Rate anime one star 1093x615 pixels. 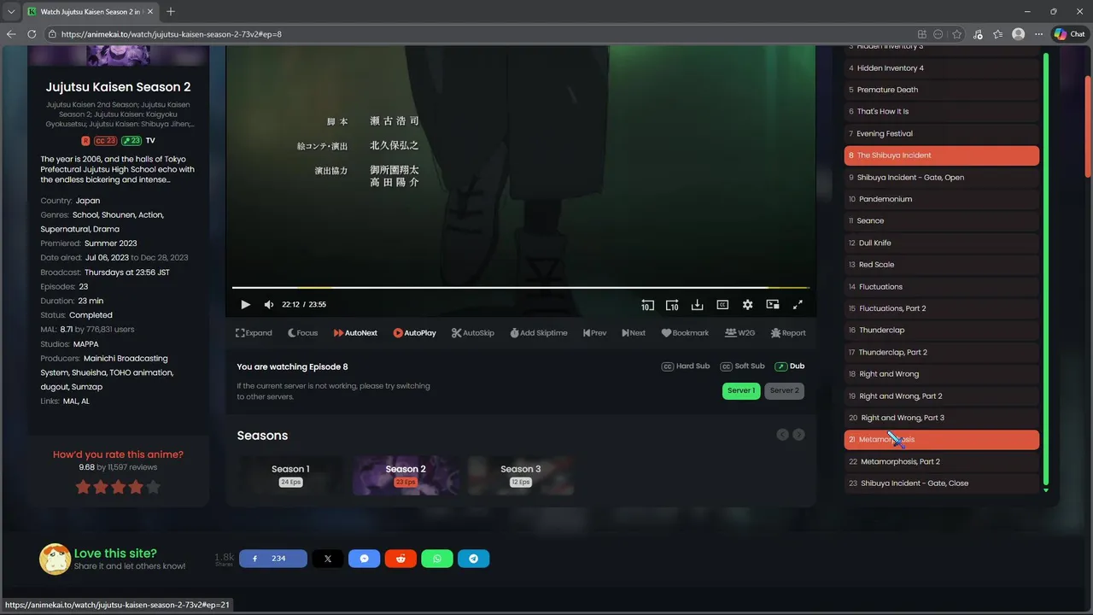pos(83,488)
